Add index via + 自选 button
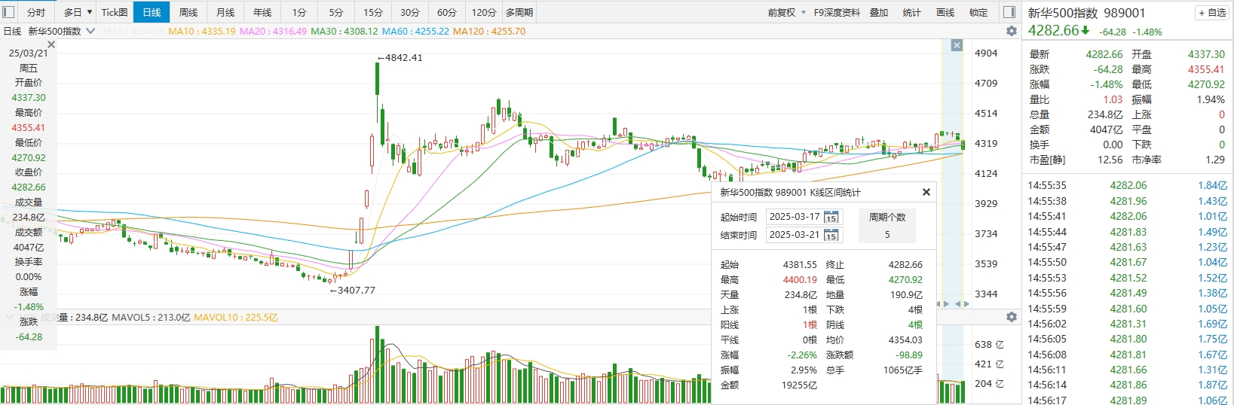The image size is (1234, 405). click(x=1212, y=13)
